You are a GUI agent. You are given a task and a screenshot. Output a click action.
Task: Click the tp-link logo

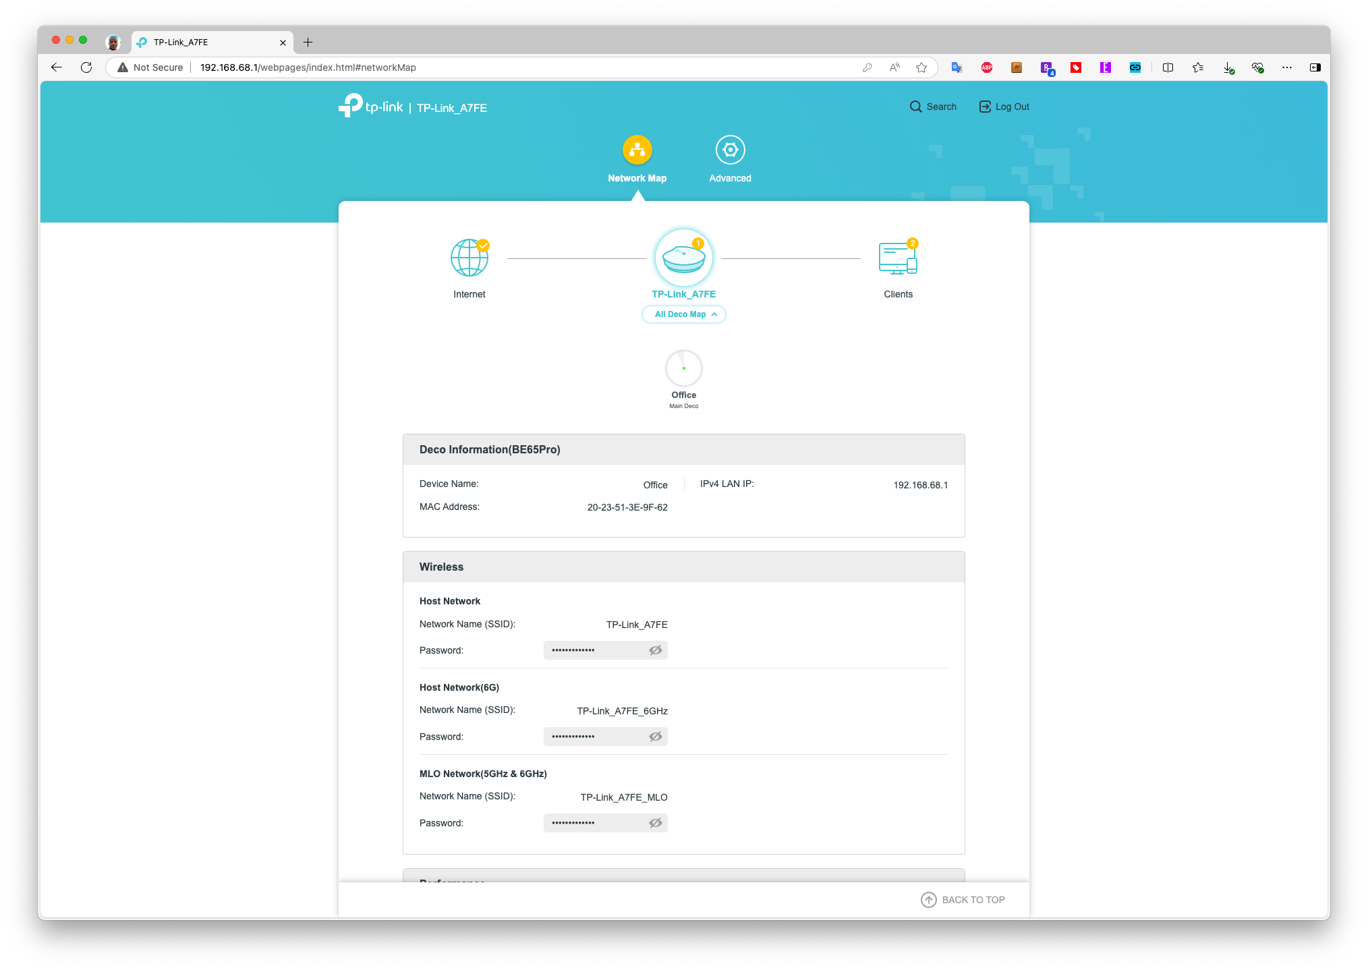(371, 106)
